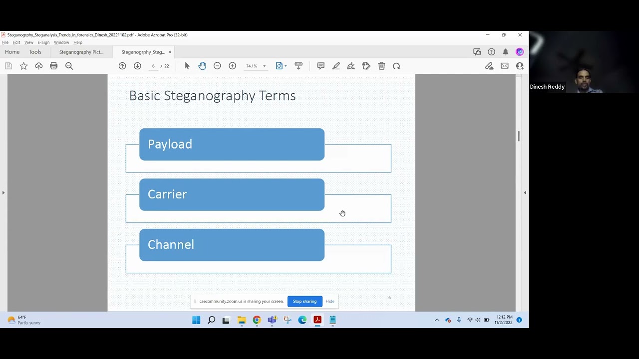Open the View menu
The image size is (639, 359).
[x=28, y=42]
